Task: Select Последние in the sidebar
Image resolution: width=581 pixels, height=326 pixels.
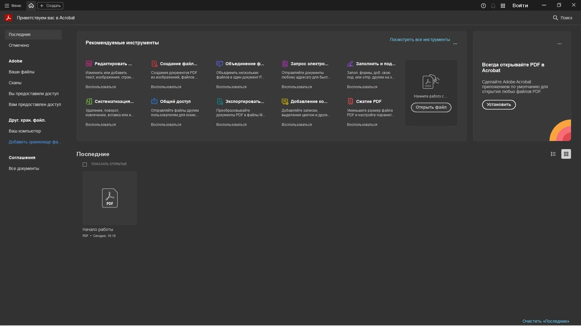Action: pyautogui.click(x=33, y=35)
